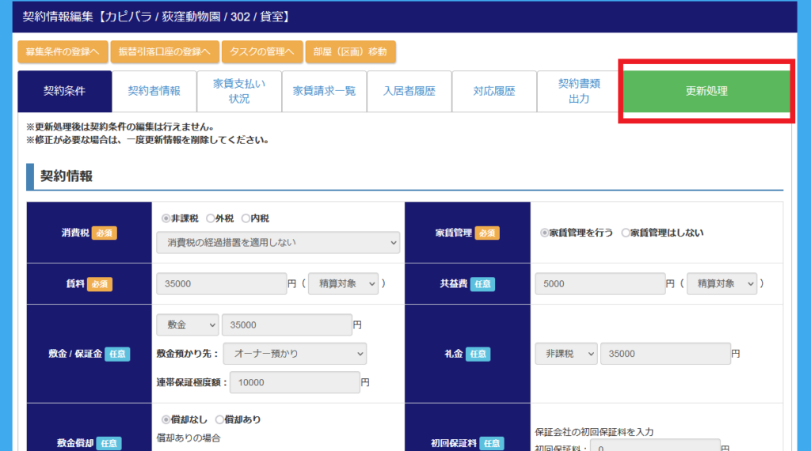Click 振替引落口座の登録へ button
The image size is (811, 451).
[x=165, y=51]
